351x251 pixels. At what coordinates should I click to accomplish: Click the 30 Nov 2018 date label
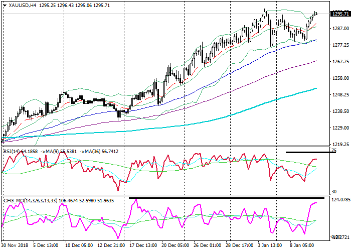click(16, 246)
